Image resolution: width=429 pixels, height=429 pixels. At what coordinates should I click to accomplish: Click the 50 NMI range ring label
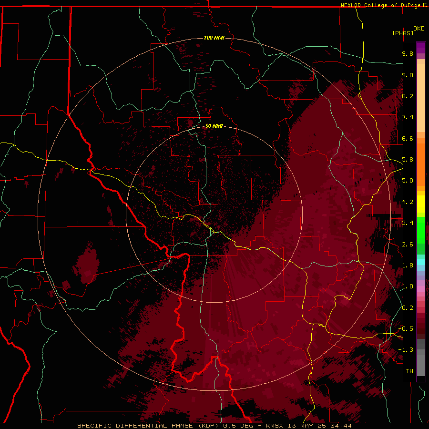point(214,126)
